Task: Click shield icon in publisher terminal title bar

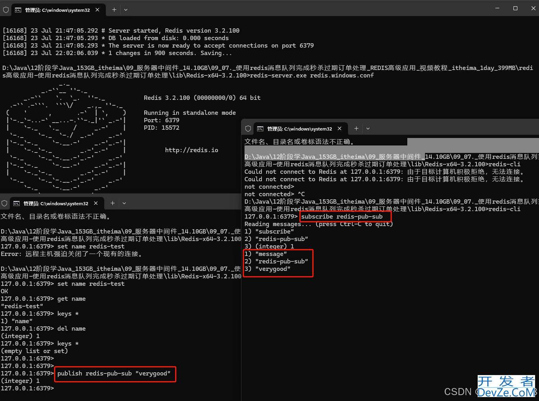Action: [4, 203]
